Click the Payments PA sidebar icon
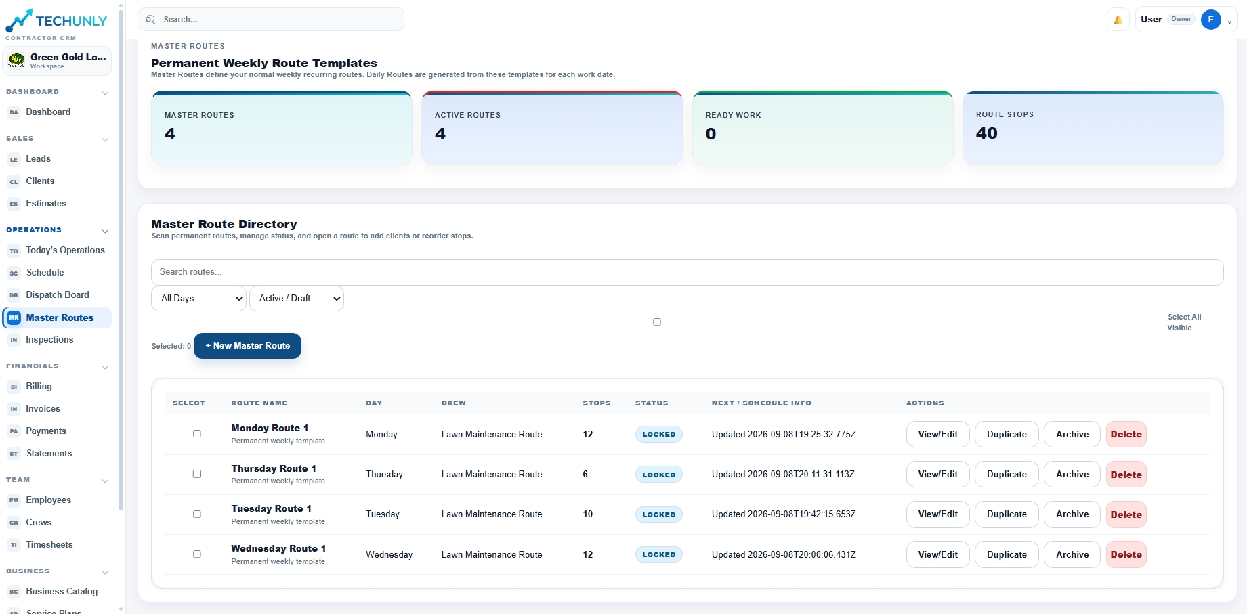 coord(14,431)
